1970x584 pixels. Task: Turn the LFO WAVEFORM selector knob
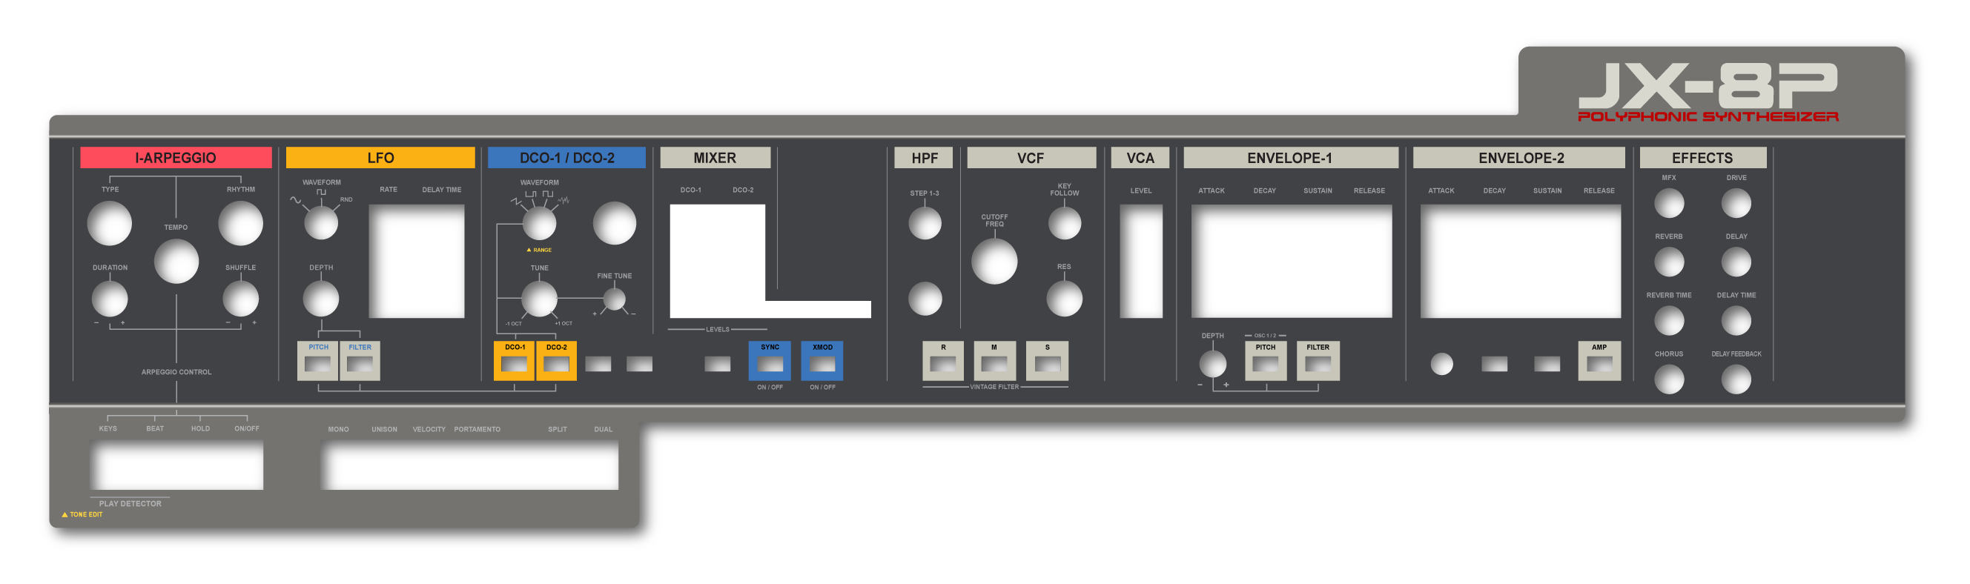click(x=320, y=223)
